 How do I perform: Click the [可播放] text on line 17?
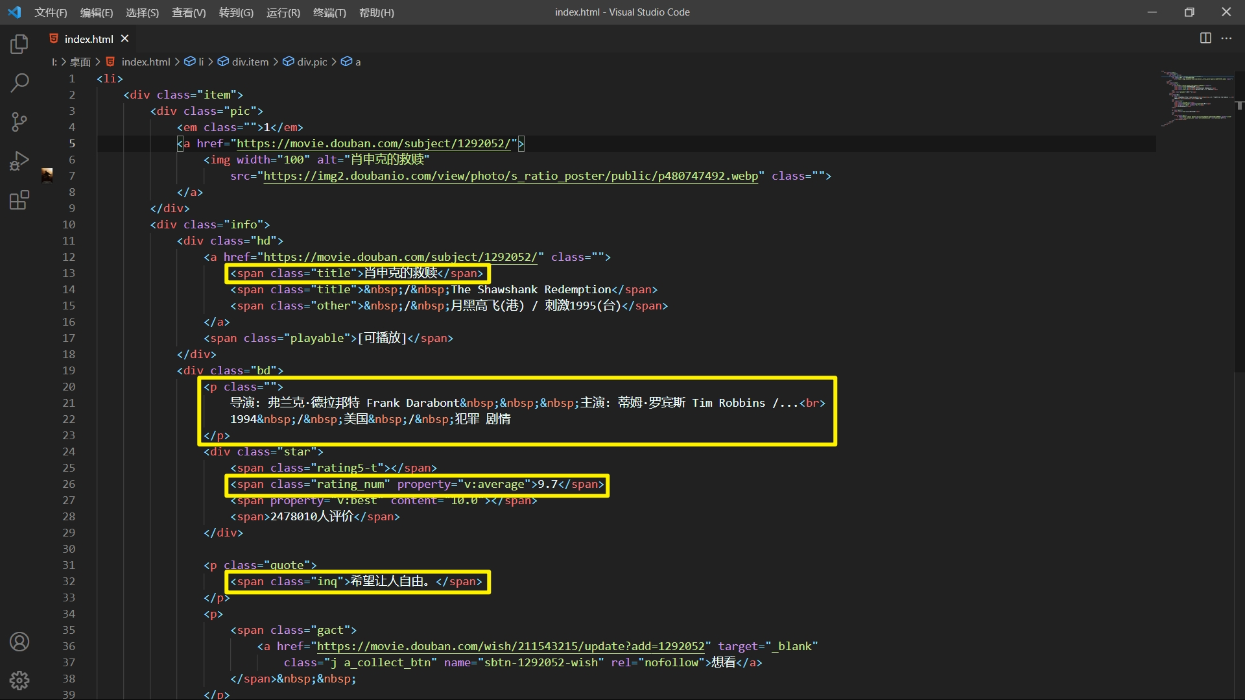[383, 338]
